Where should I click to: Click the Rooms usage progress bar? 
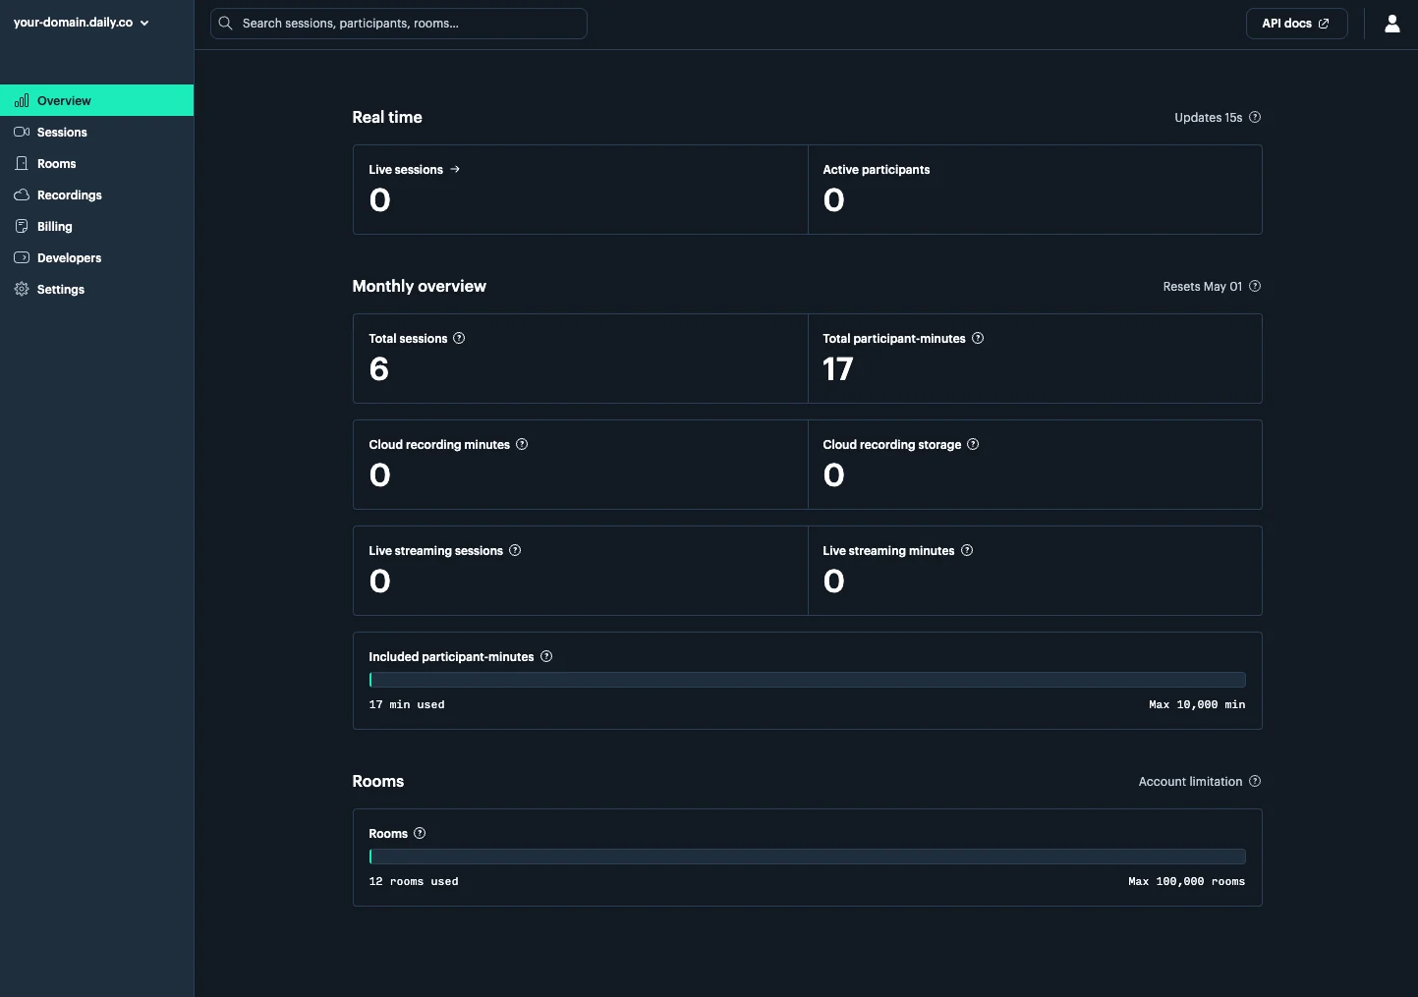tap(807, 857)
